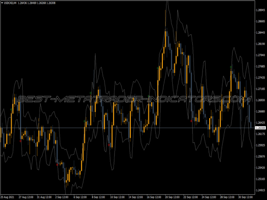Click the red sell marker near 27 Aug

[20, 141]
